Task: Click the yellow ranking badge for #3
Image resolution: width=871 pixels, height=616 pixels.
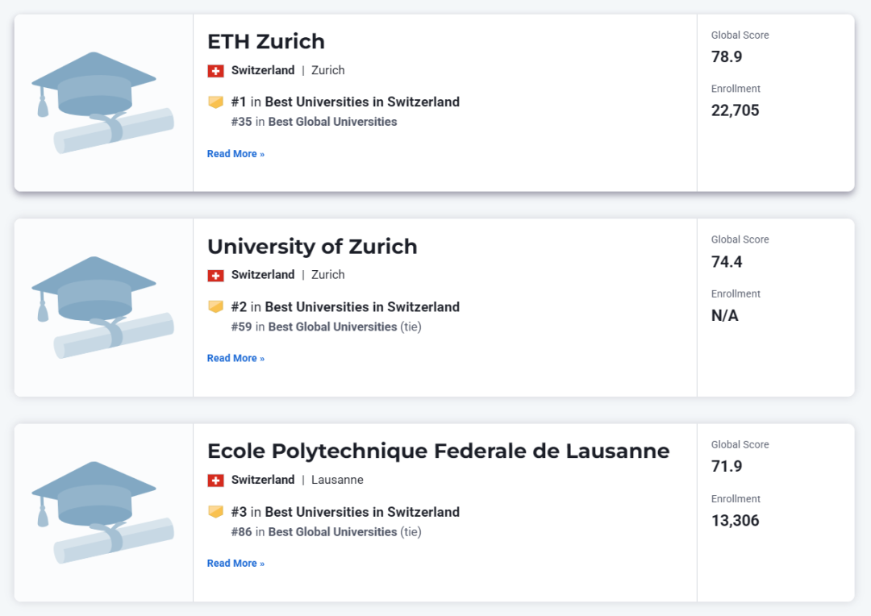Action: click(215, 512)
